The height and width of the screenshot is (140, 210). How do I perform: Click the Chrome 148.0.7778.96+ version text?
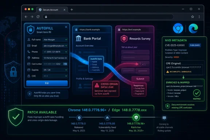click(x=87, y=110)
